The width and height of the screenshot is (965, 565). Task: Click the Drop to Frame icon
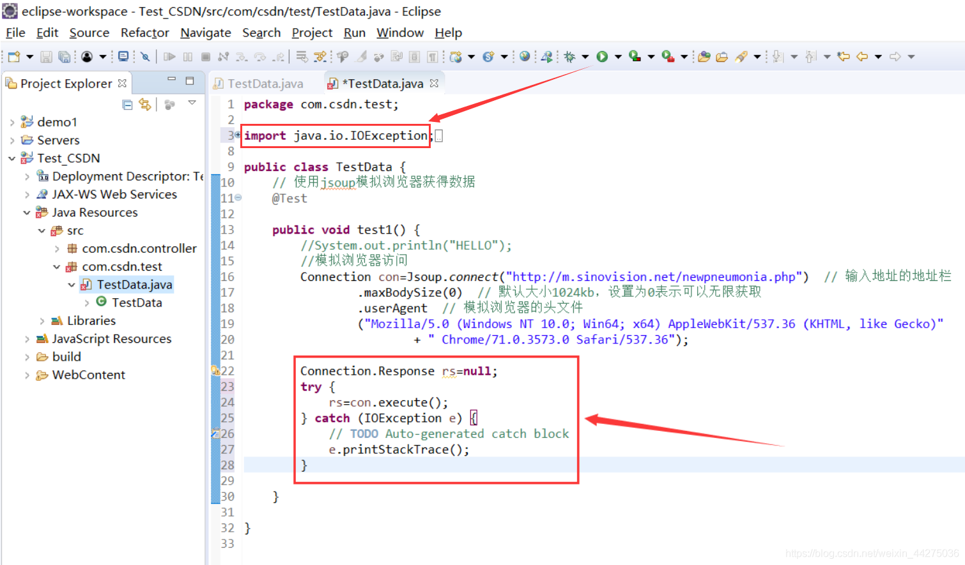(302, 57)
